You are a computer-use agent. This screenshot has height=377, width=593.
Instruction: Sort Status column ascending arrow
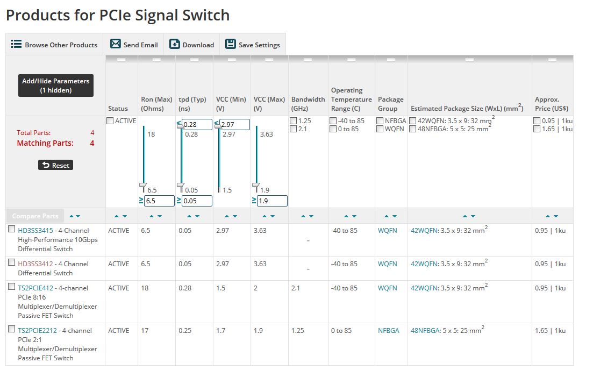click(x=117, y=216)
